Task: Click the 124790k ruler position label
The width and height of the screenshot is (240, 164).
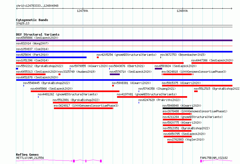Action: point(83,11)
